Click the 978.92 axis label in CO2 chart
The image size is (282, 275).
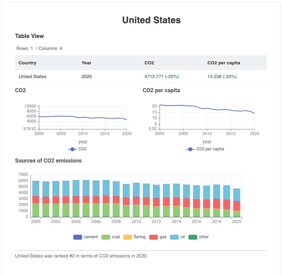[30, 129]
